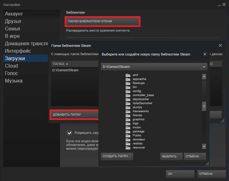The width and height of the screenshot is (229, 181).
Task: Click the config folder icon
Action: pyautogui.click(x=128, y=91)
